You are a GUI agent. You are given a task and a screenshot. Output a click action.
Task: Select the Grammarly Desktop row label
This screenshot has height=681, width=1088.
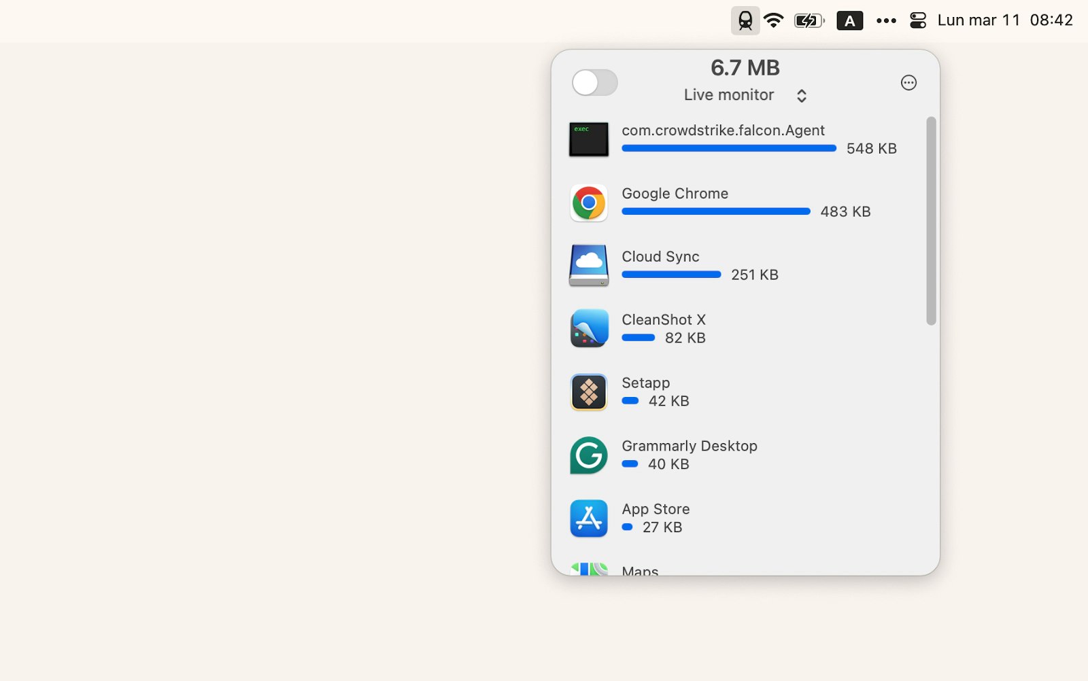click(690, 446)
